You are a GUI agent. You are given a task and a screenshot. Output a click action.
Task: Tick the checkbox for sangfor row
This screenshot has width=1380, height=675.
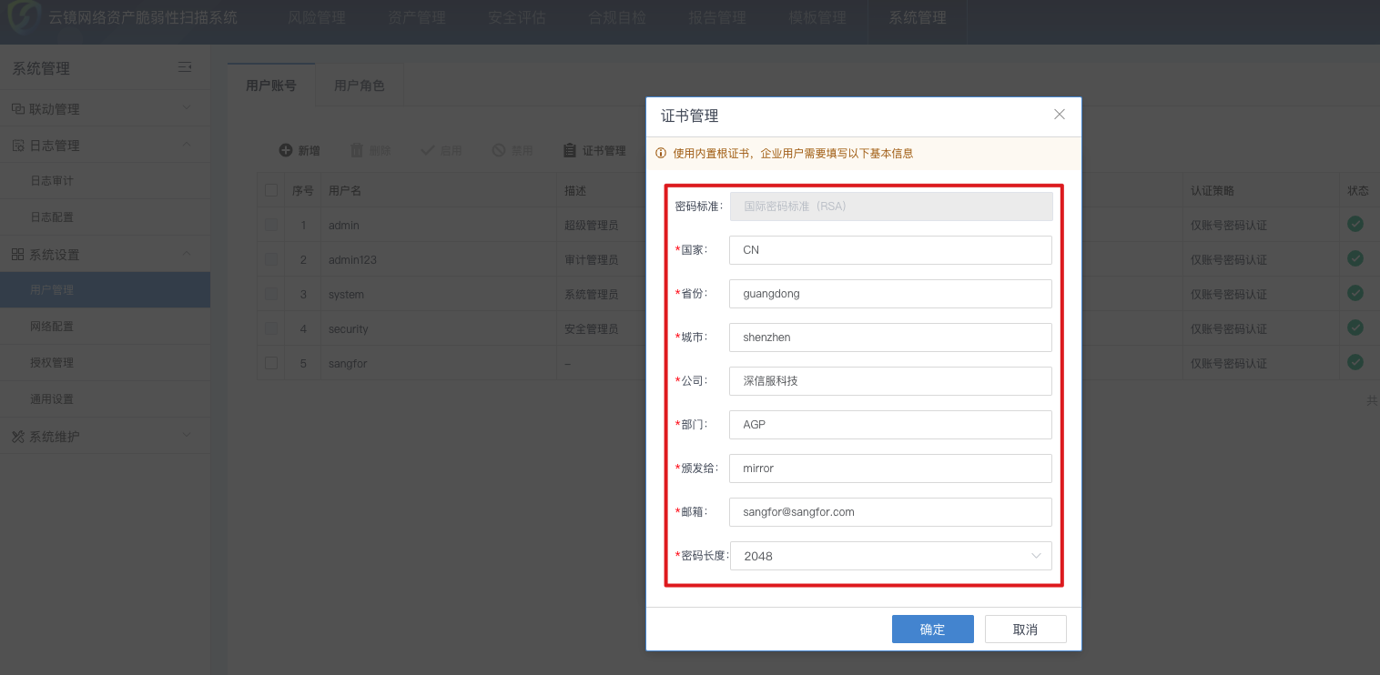[x=271, y=363]
